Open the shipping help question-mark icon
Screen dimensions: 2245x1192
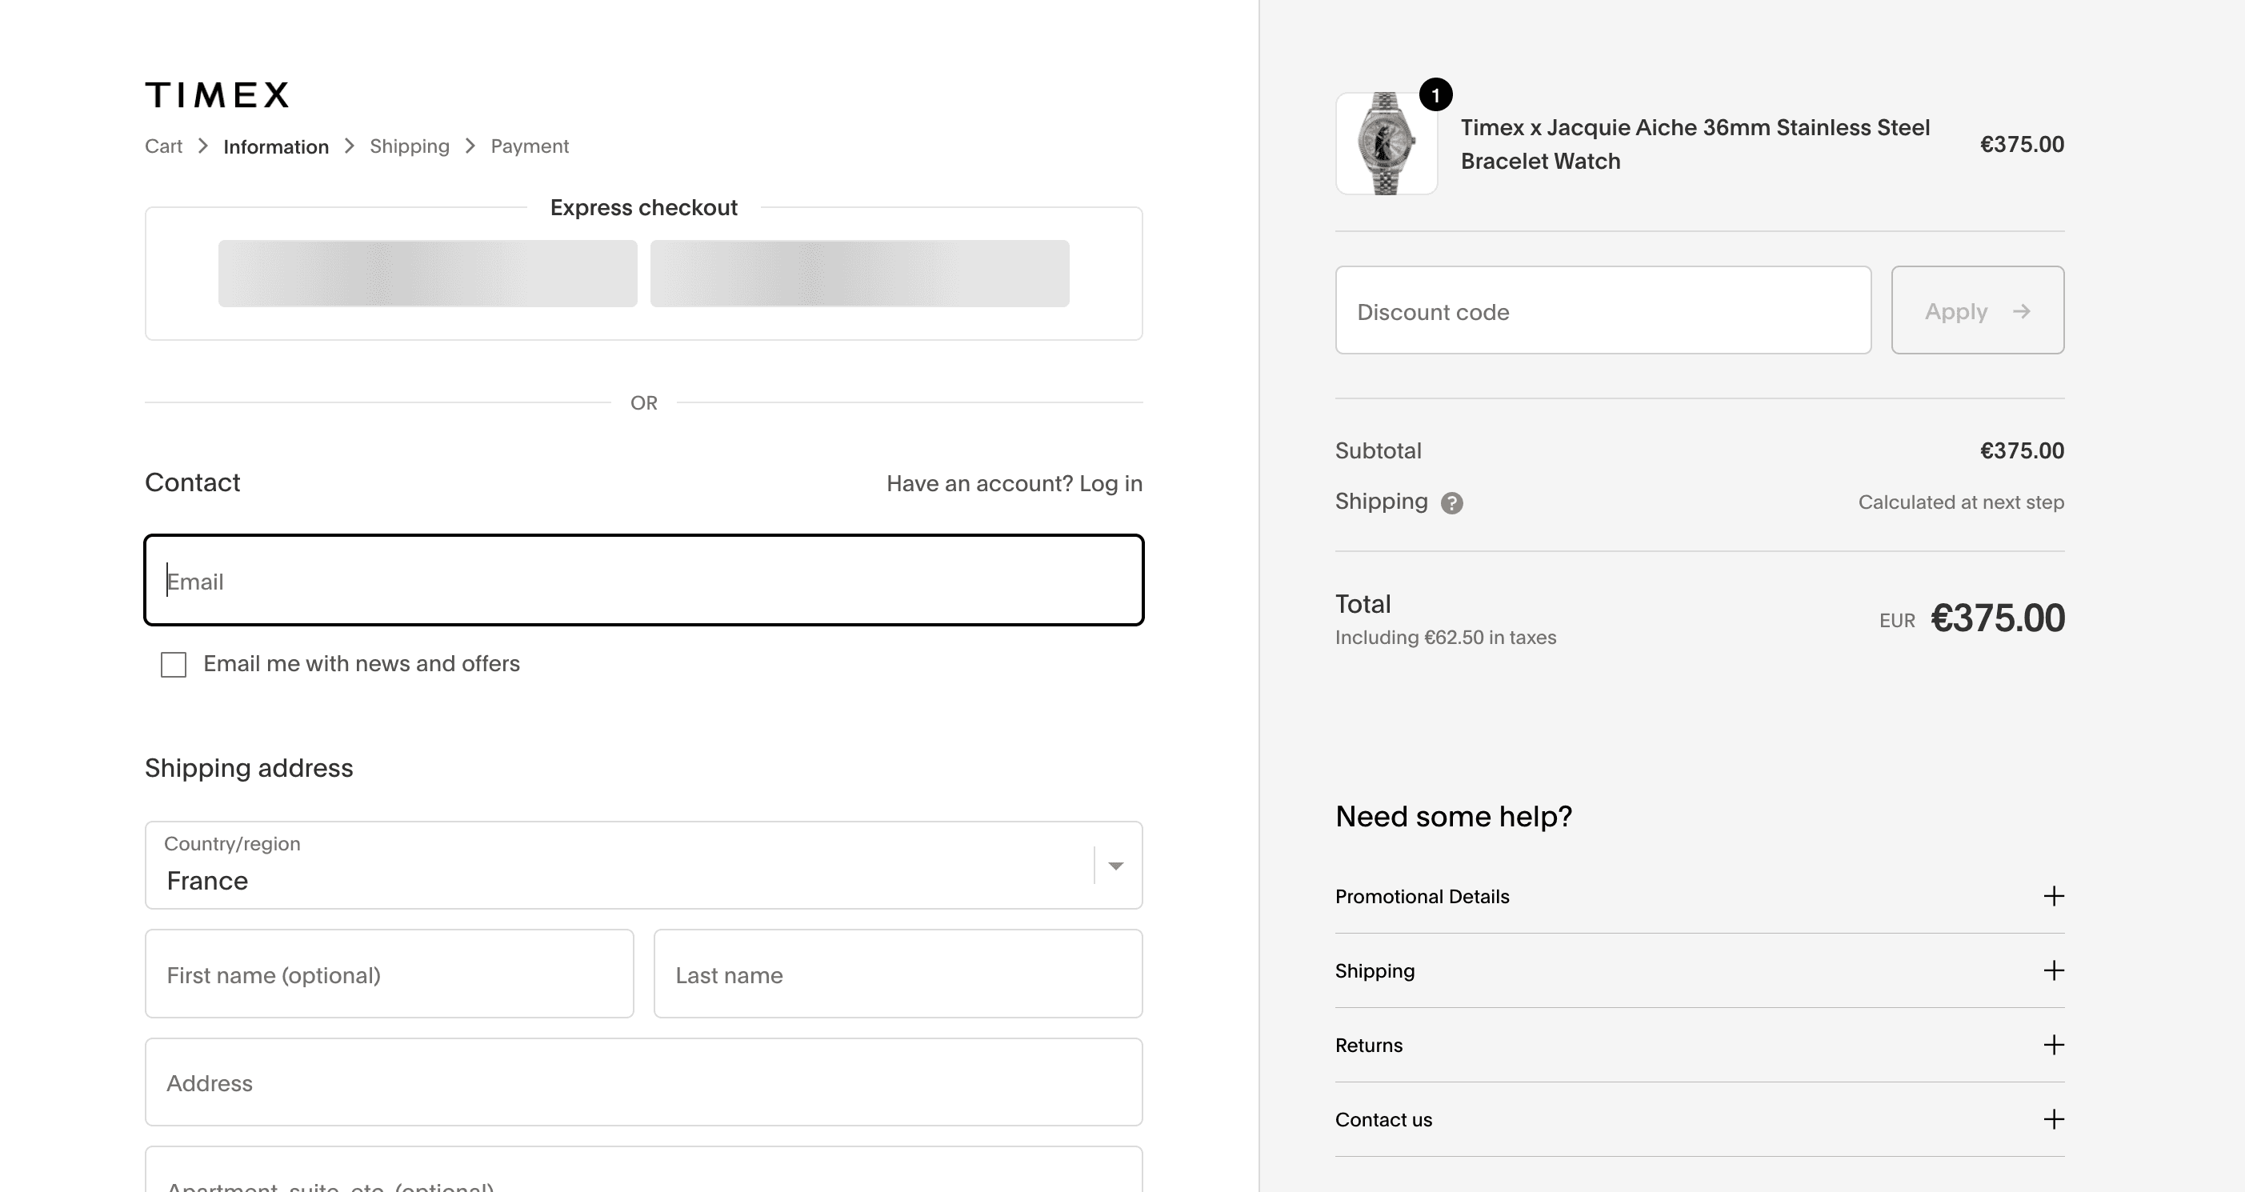1451,502
